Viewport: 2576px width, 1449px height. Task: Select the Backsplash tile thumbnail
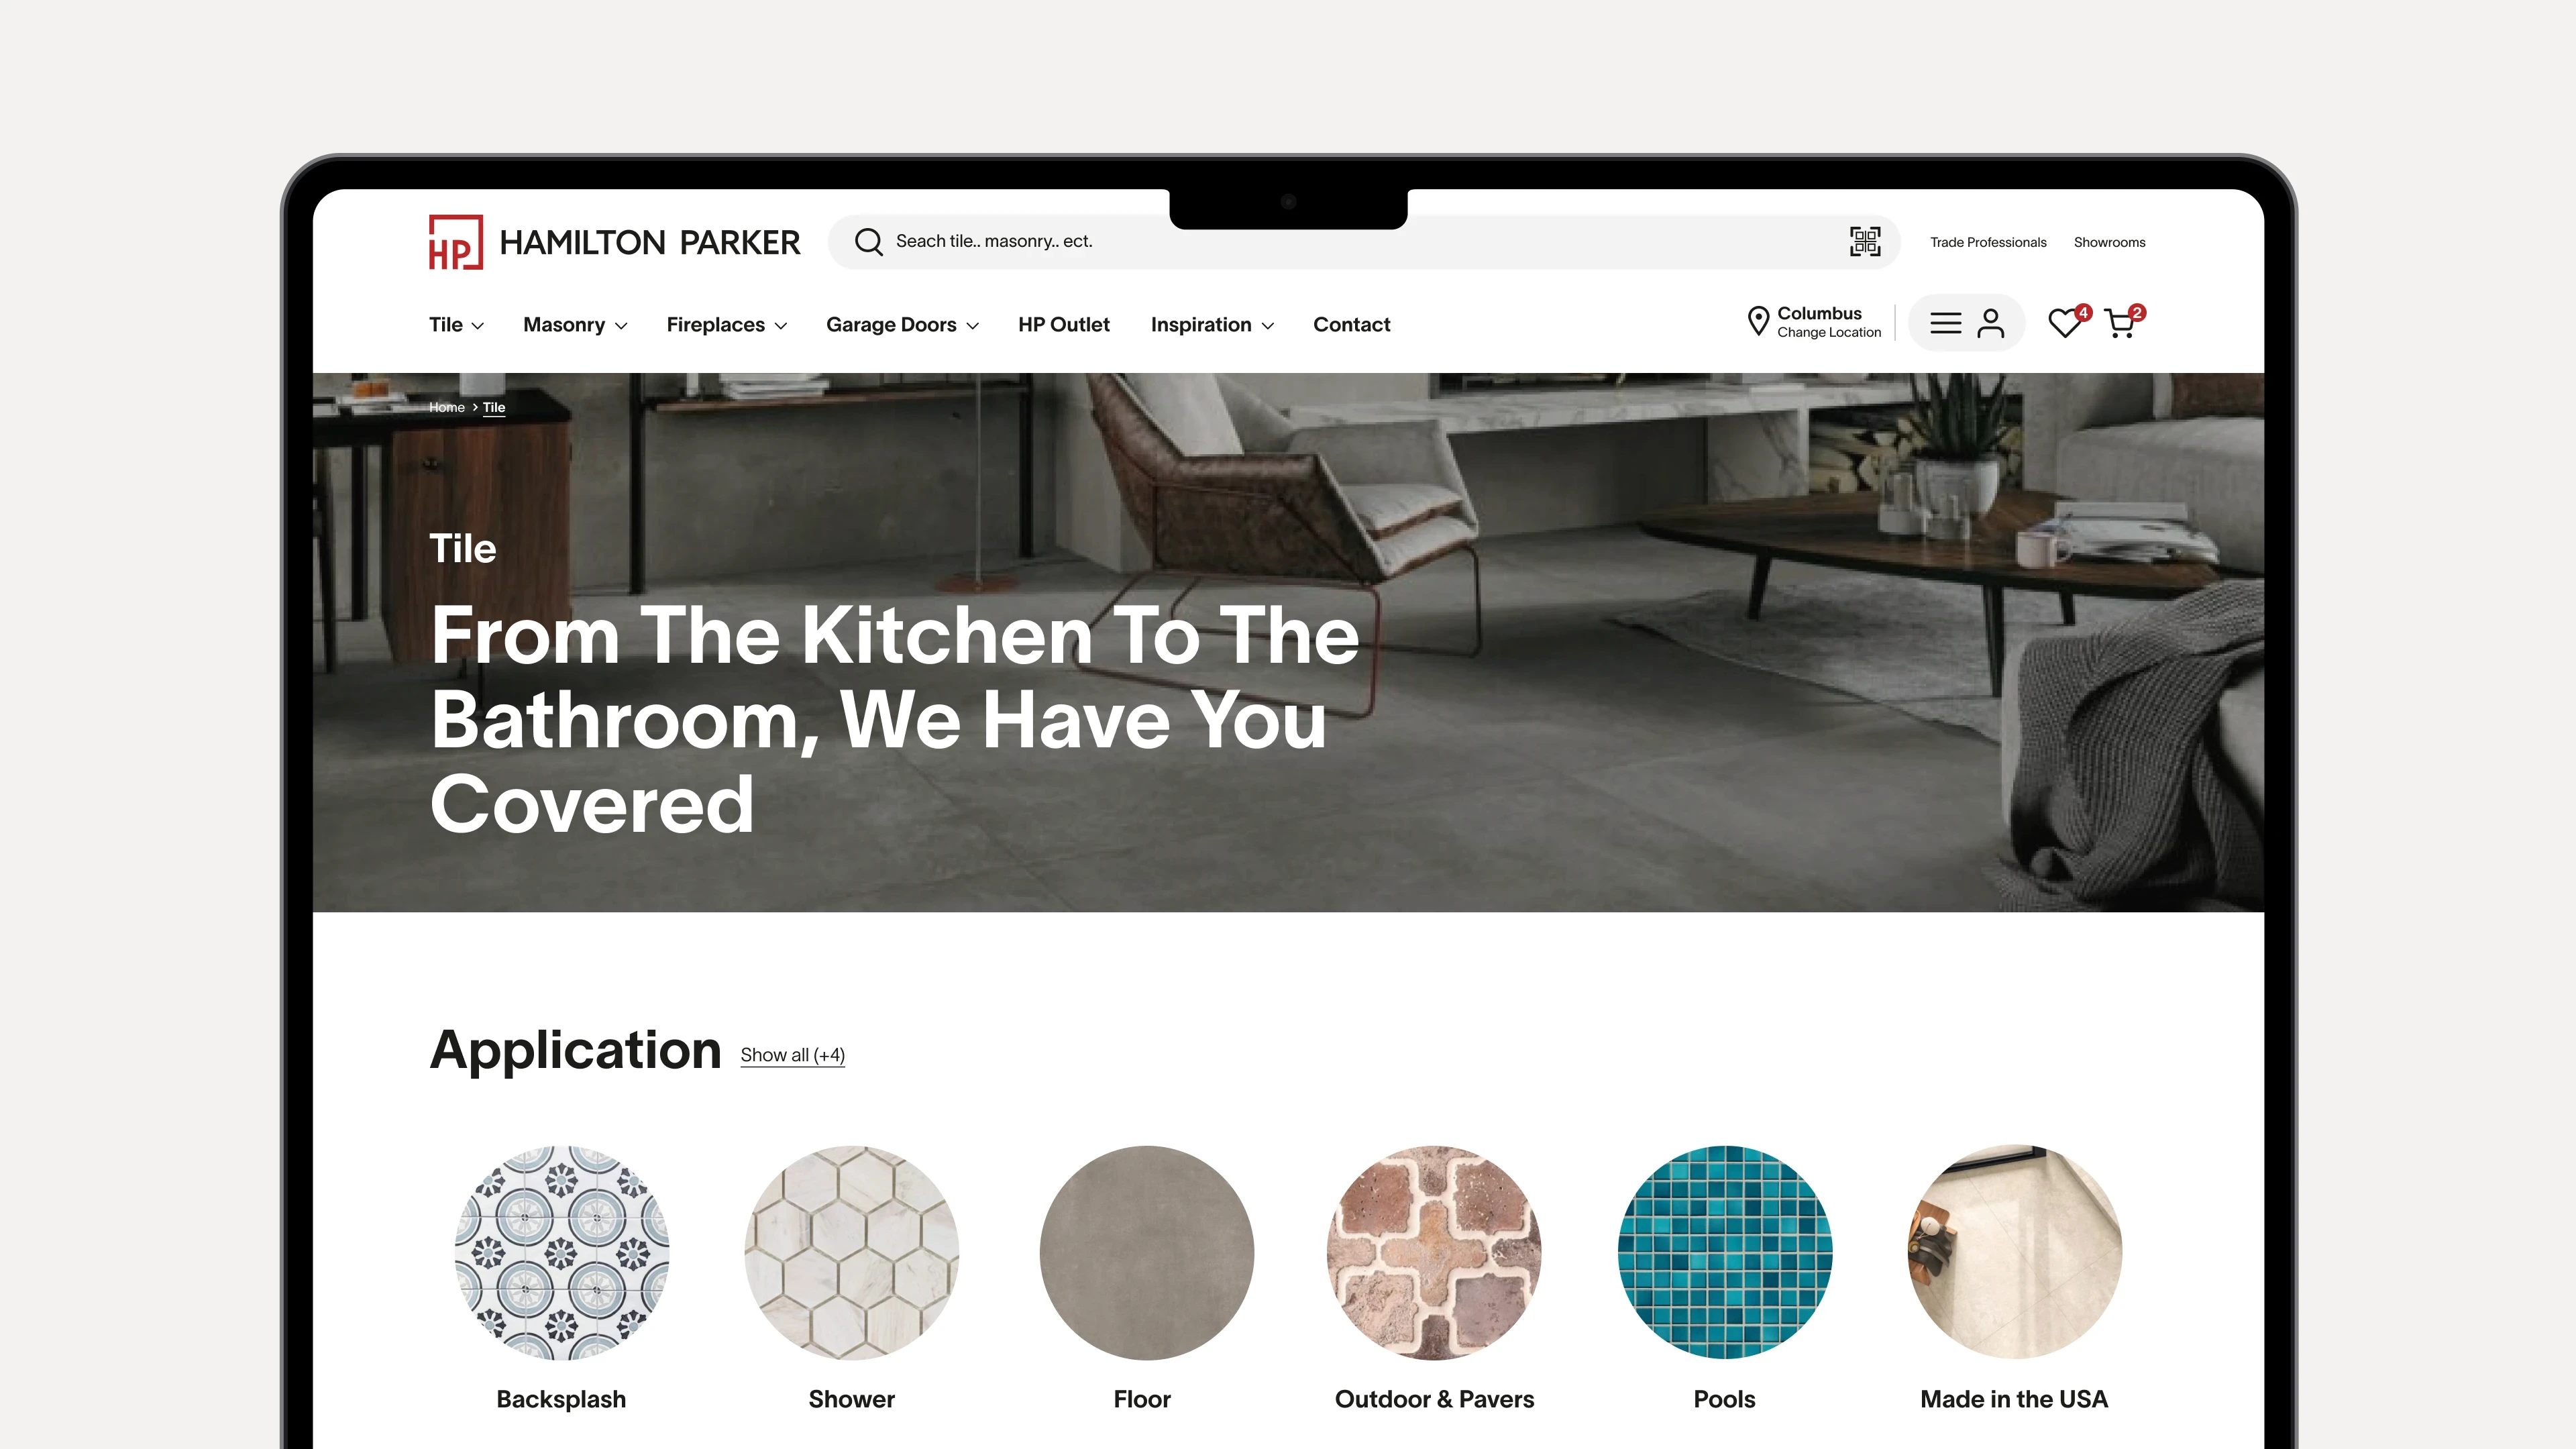tap(562, 1253)
